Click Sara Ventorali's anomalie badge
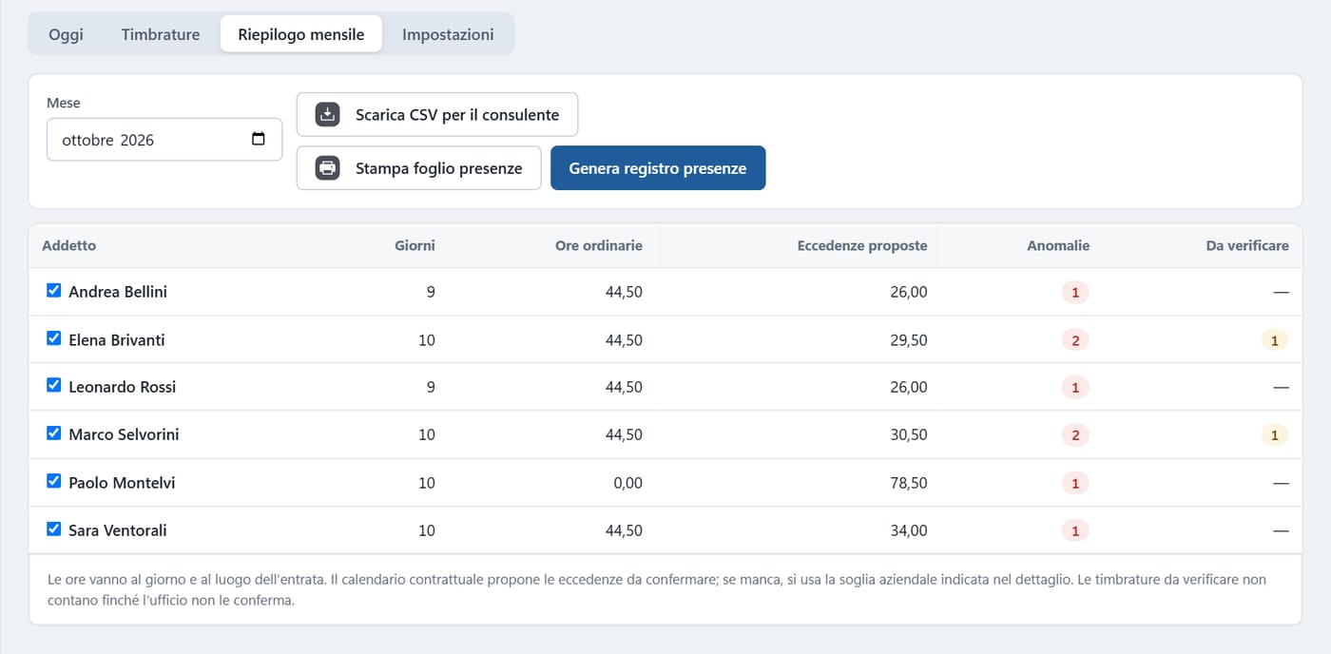Screen dimensions: 1331x654 pyautogui.click(x=1075, y=531)
